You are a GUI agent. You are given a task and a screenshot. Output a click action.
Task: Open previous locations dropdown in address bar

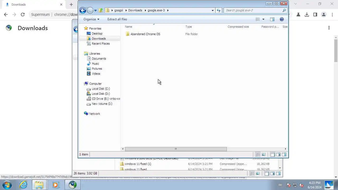click(x=213, y=10)
